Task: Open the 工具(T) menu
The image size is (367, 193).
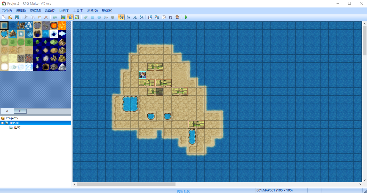Action: pos(78,11)
